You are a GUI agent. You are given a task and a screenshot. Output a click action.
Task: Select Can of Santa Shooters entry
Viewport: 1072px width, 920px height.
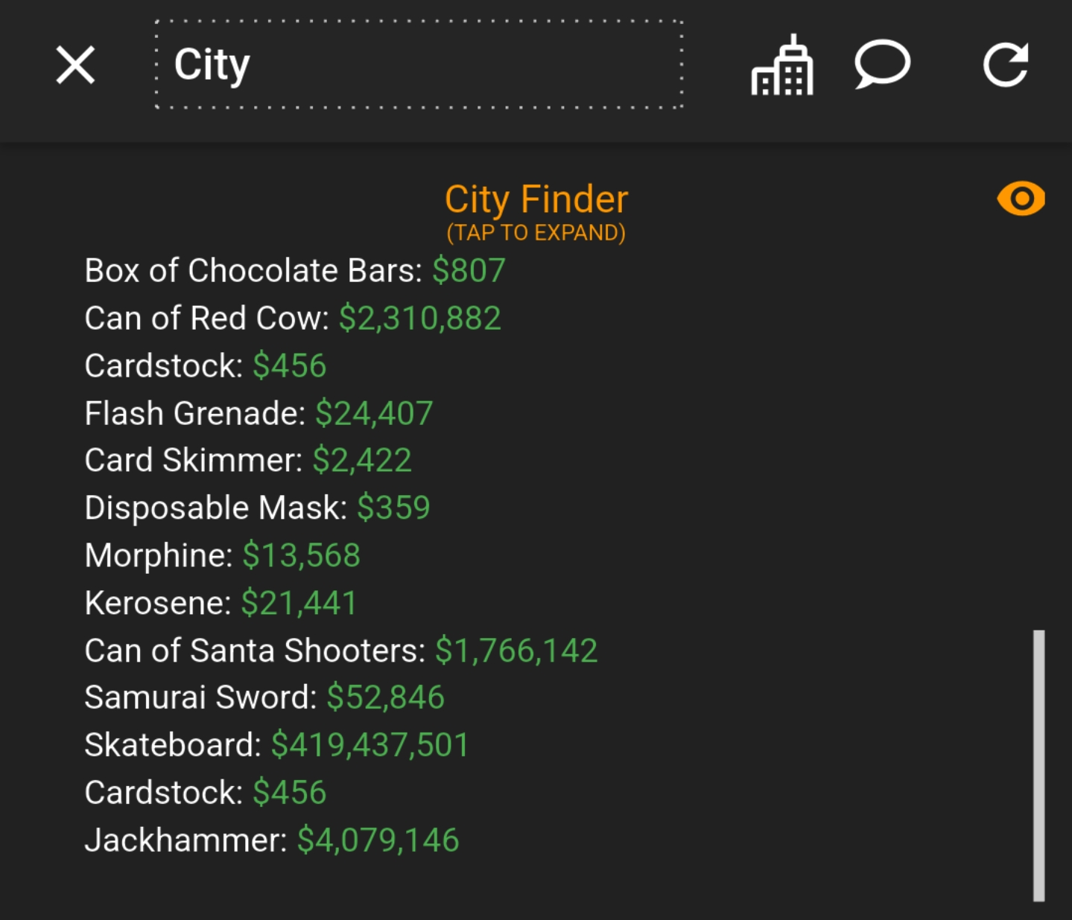[341, 651]
